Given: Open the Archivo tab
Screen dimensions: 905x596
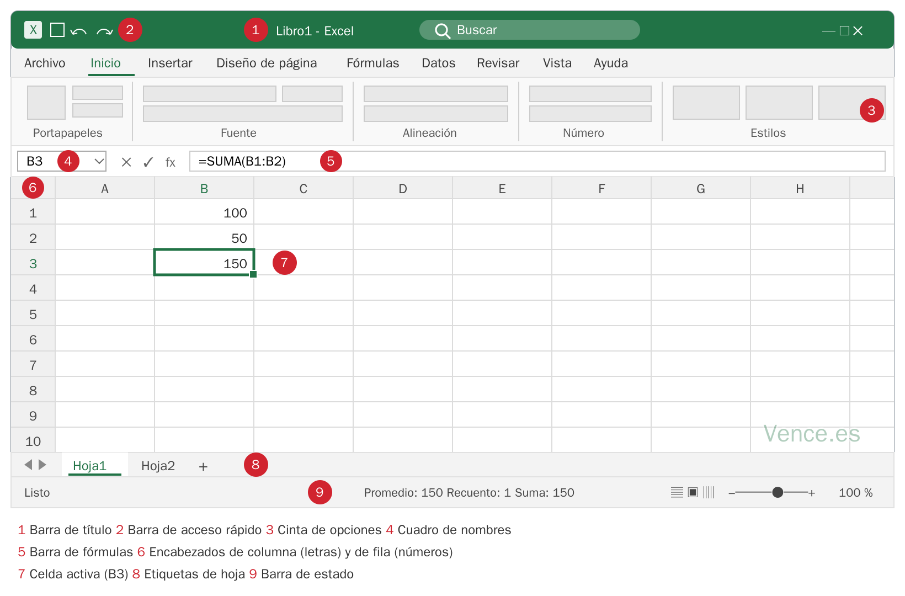Looking at the screenshot, I should coord(45,63).
